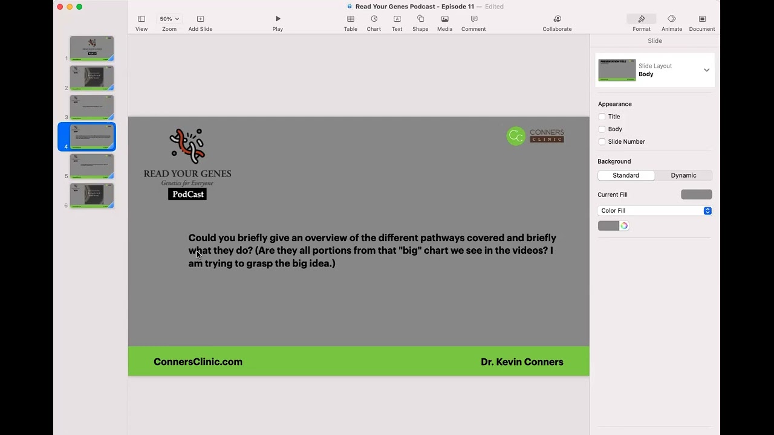This screenshot has width=774, height=435.
Task: Select Standard background
Action: tap(626, 175)
